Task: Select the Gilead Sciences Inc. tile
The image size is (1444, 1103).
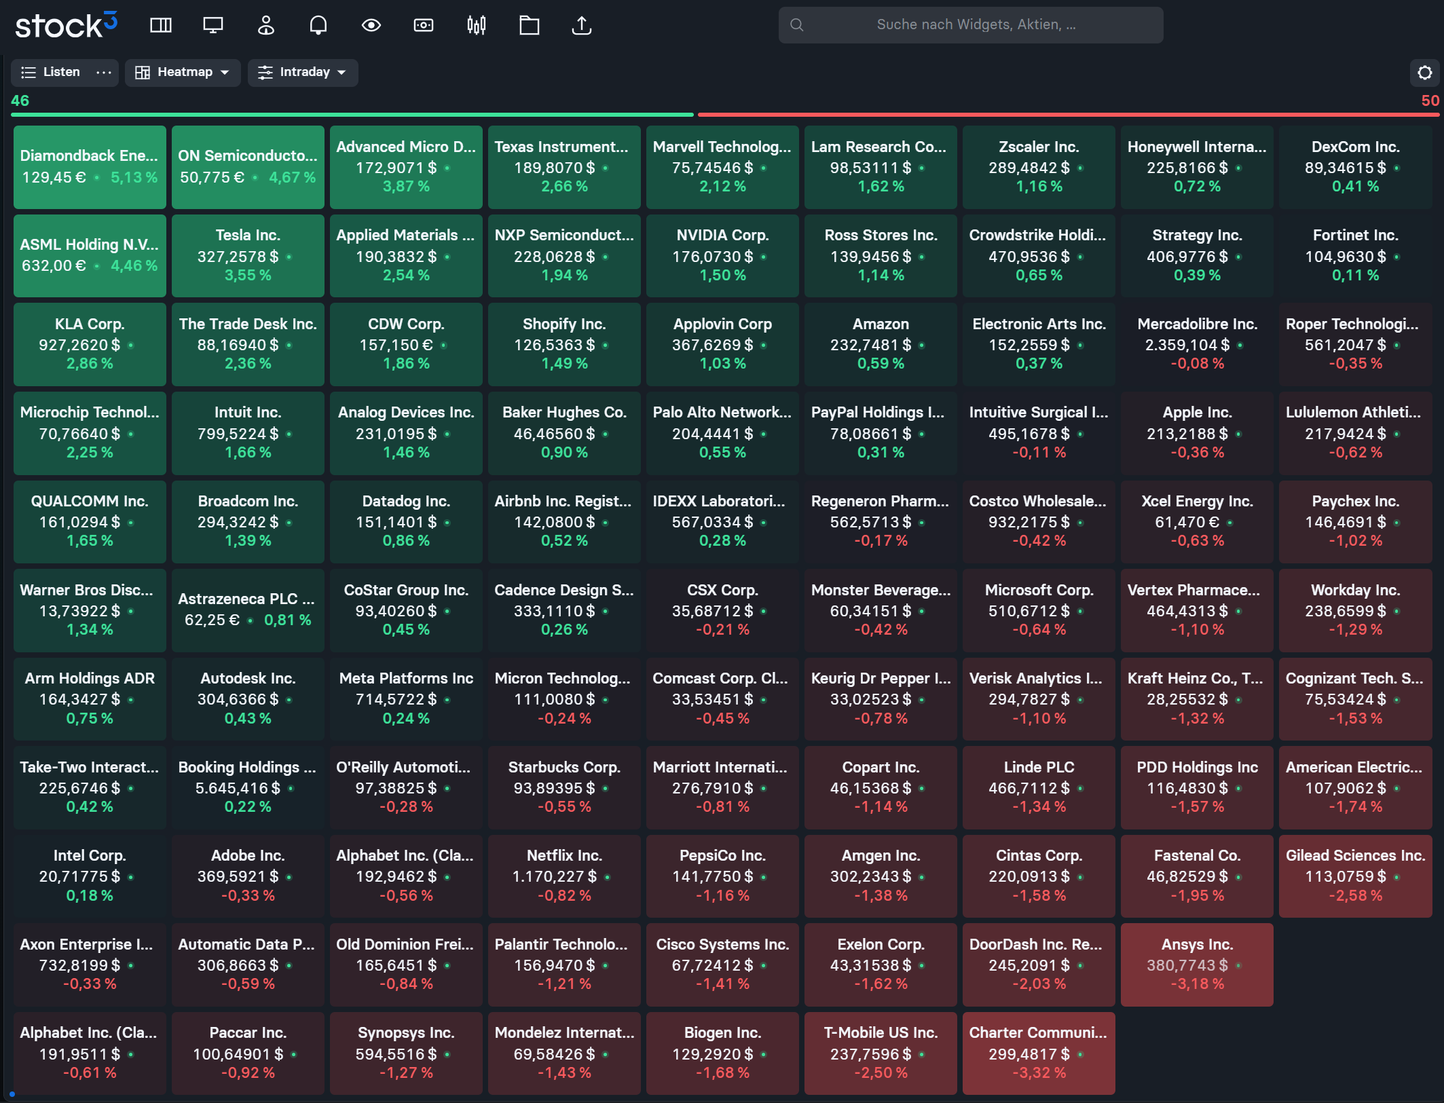Action: pyautogui.click(x=1355, y=876)
